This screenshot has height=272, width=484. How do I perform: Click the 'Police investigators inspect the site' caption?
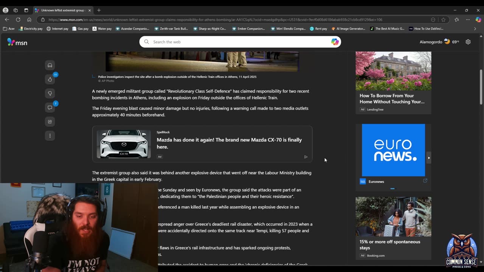(177, 77)
